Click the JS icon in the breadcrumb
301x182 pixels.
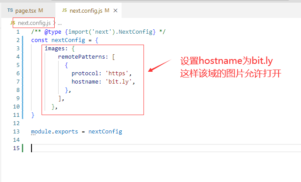[x=13, y=23]
